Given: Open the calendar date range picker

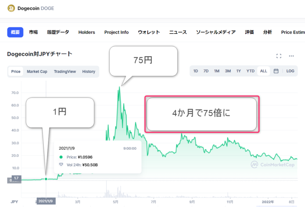Looking at the screenshot, I should [x=276, y=71].
